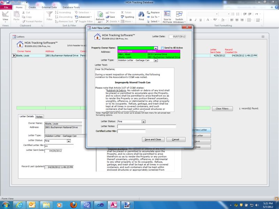
Task: Click the Certified Letter Nbr field in dialog
Action: 131,131
